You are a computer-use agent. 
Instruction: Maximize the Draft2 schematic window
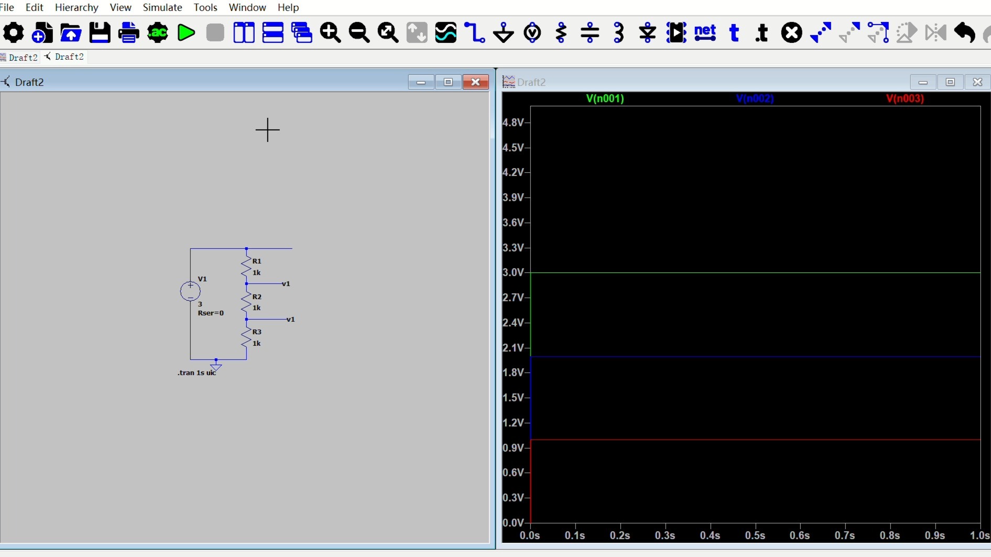[x=448, y=82]
